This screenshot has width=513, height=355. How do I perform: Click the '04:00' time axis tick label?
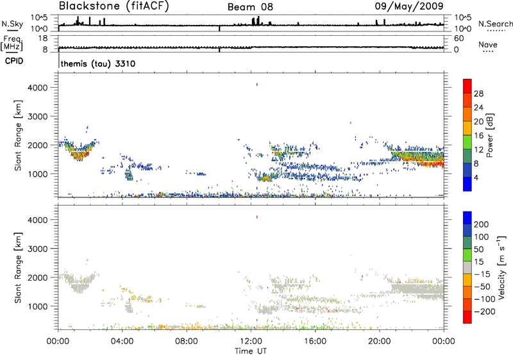(x=122, y=342)
